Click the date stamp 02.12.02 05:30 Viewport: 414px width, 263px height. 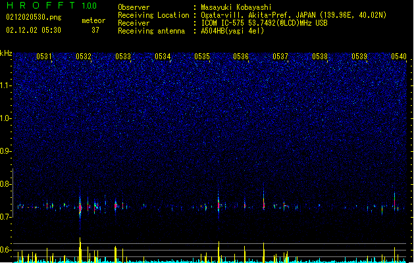click(x=34, y=30)
